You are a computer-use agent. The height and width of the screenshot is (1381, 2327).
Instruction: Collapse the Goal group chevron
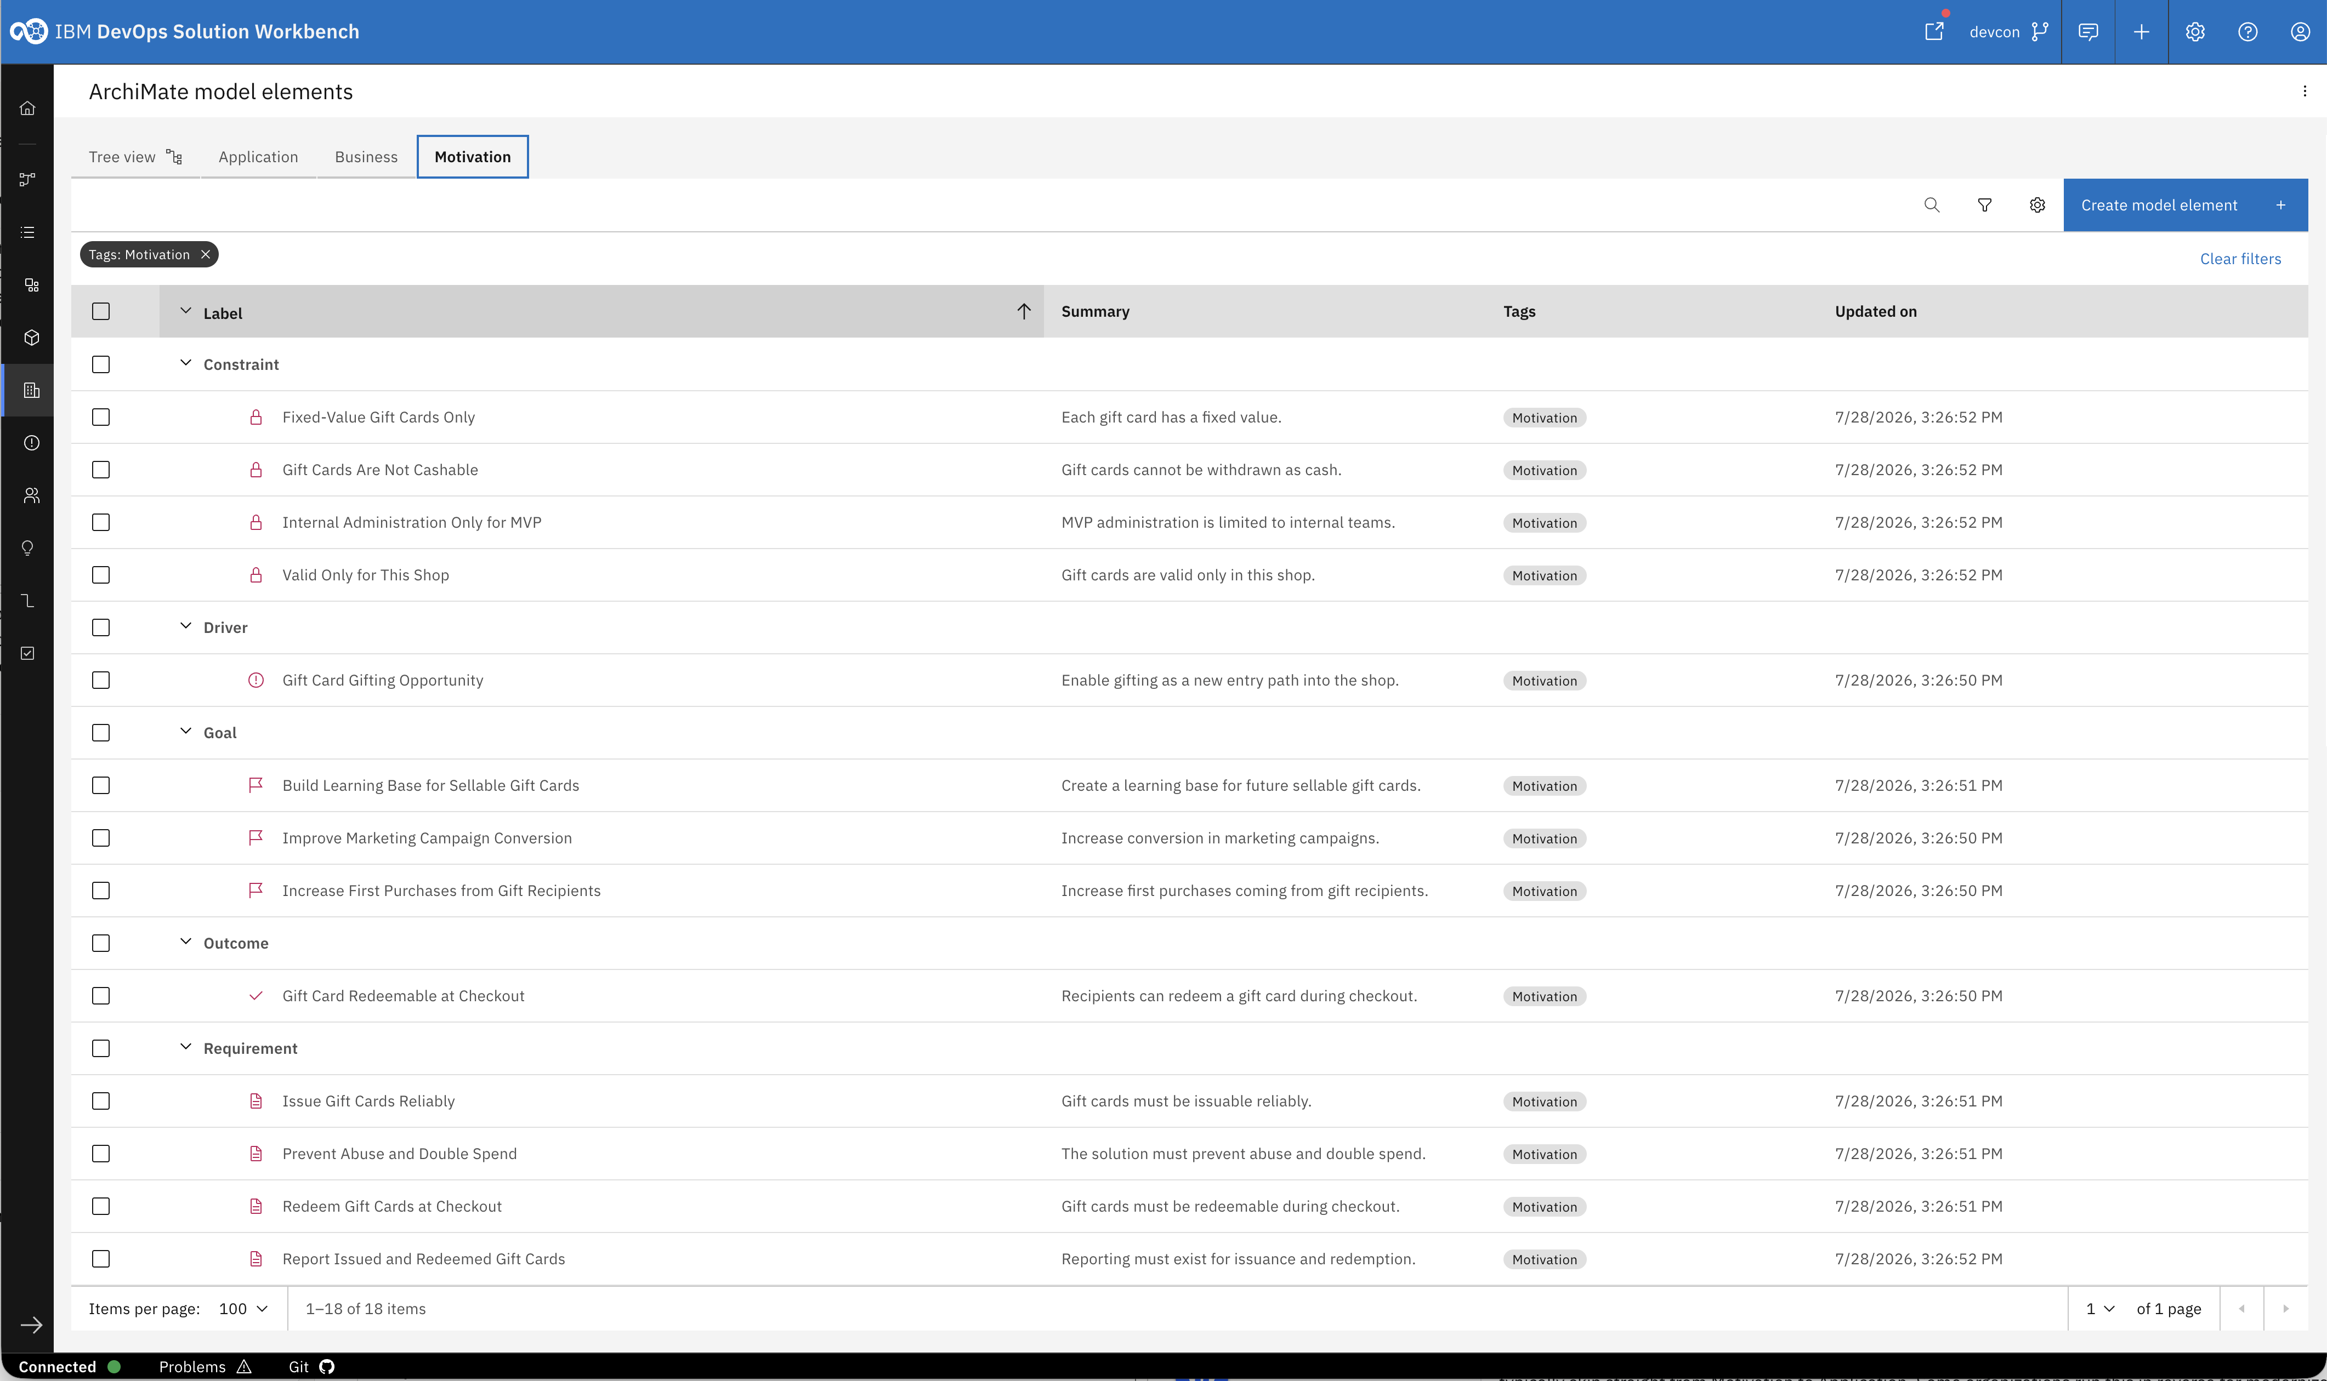tap(185, 732)
